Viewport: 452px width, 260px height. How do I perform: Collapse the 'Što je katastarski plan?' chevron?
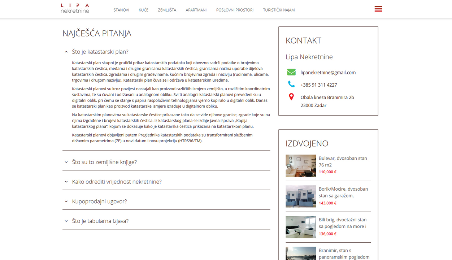click(66, 52)
